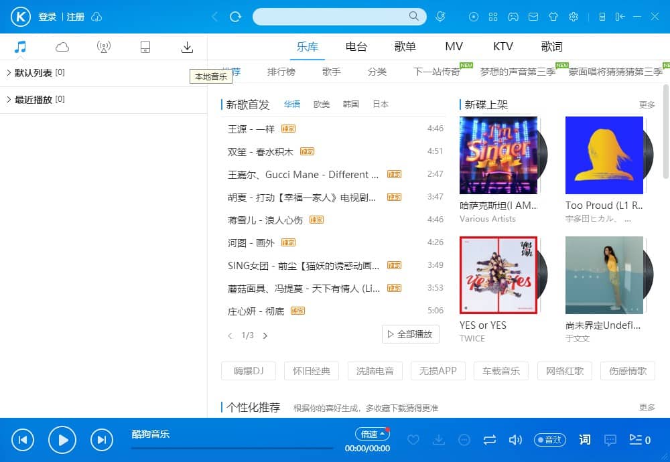This screenshot has height=462, width=670.
Task: Click 更多 next to 新碟上架
Action: 647,104
